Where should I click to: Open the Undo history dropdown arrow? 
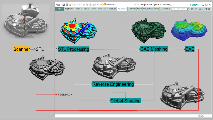coord(77,5)
